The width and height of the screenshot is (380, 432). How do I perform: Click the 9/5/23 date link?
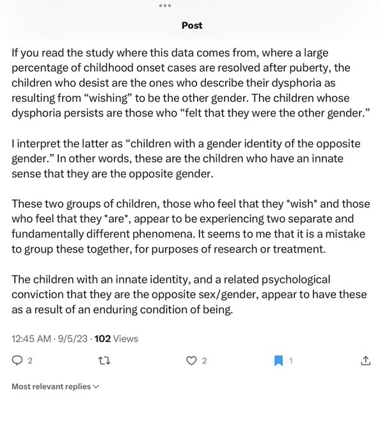click(x=73, y=339)
